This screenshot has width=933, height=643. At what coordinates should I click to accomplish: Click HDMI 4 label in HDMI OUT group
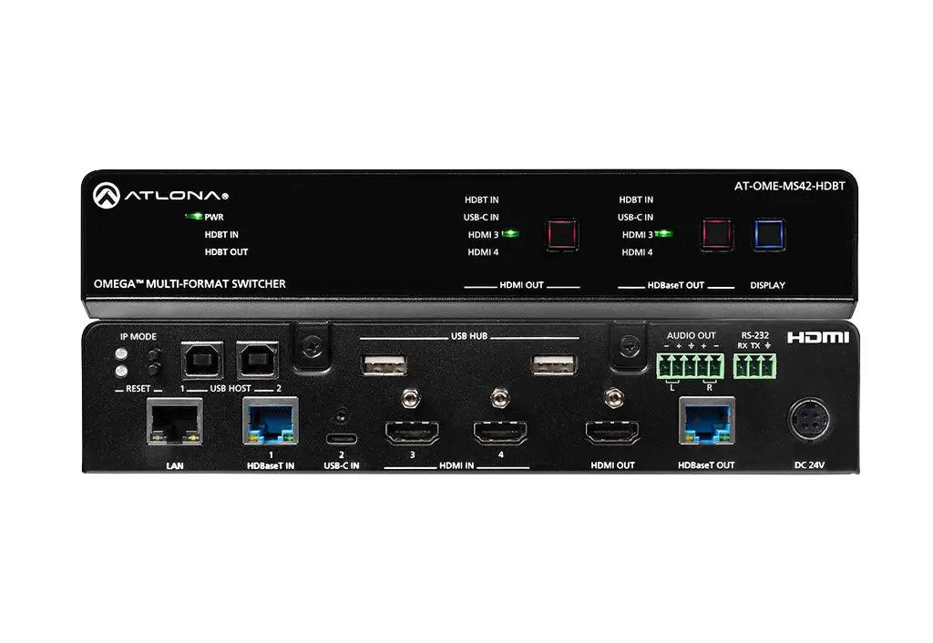pyautogui.click(x=483, y=252)
